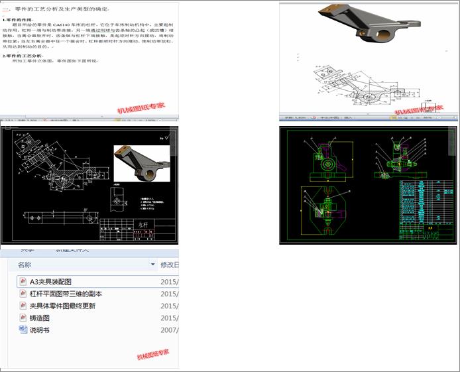Click the file icon beside 夹具体零件图最终更新
This screenshot has width=460, height=372.
pyautogui.click(x=23, y=306)
